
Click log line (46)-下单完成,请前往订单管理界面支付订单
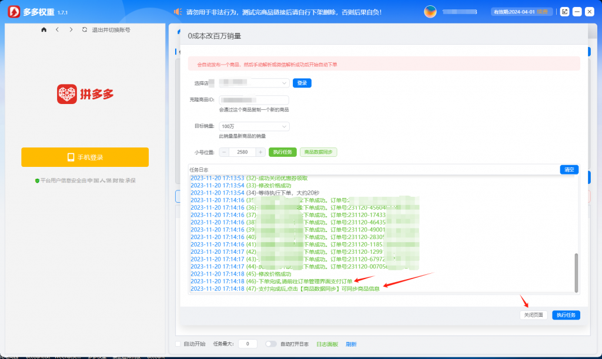[272, 281]
